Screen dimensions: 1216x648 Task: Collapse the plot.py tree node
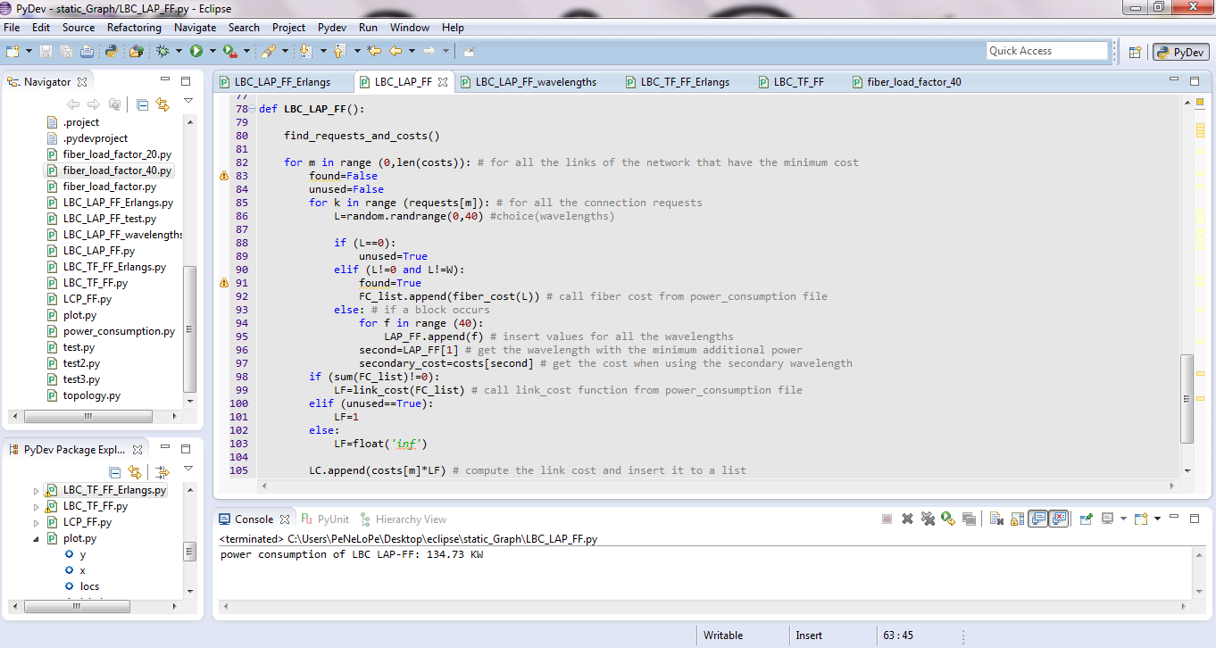(37, 539)
